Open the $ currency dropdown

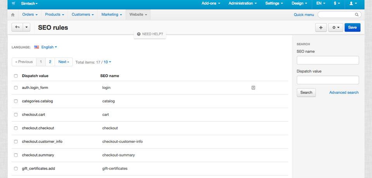click(x=337, y=3)
